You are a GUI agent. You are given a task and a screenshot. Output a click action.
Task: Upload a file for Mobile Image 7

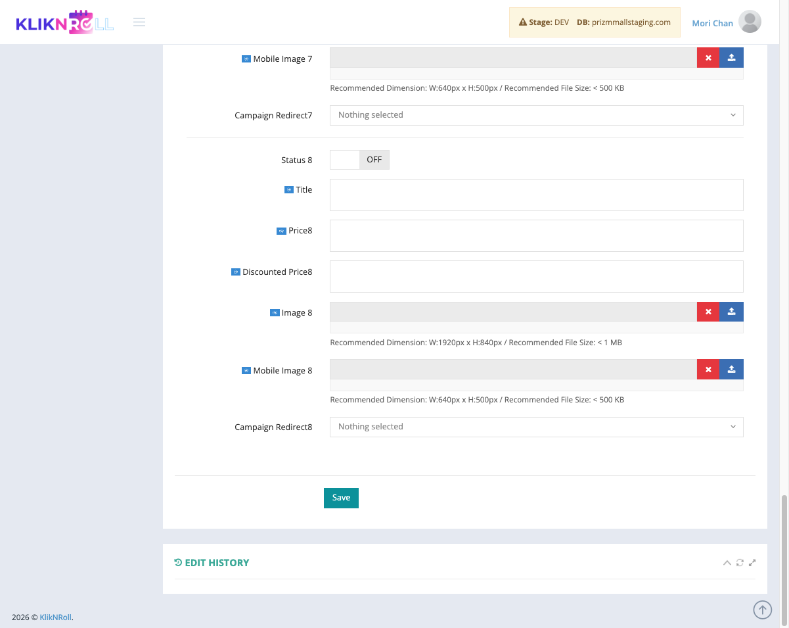tap(732, 58)
